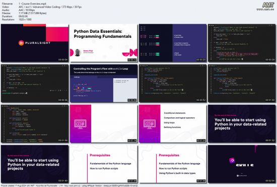This screenshot has height=187, width=277.
Task: Open the class definition code thumbnail at 00:01:08
Action: [35, 123]
